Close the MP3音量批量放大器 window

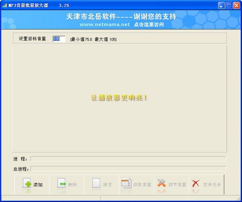[236, 6]
